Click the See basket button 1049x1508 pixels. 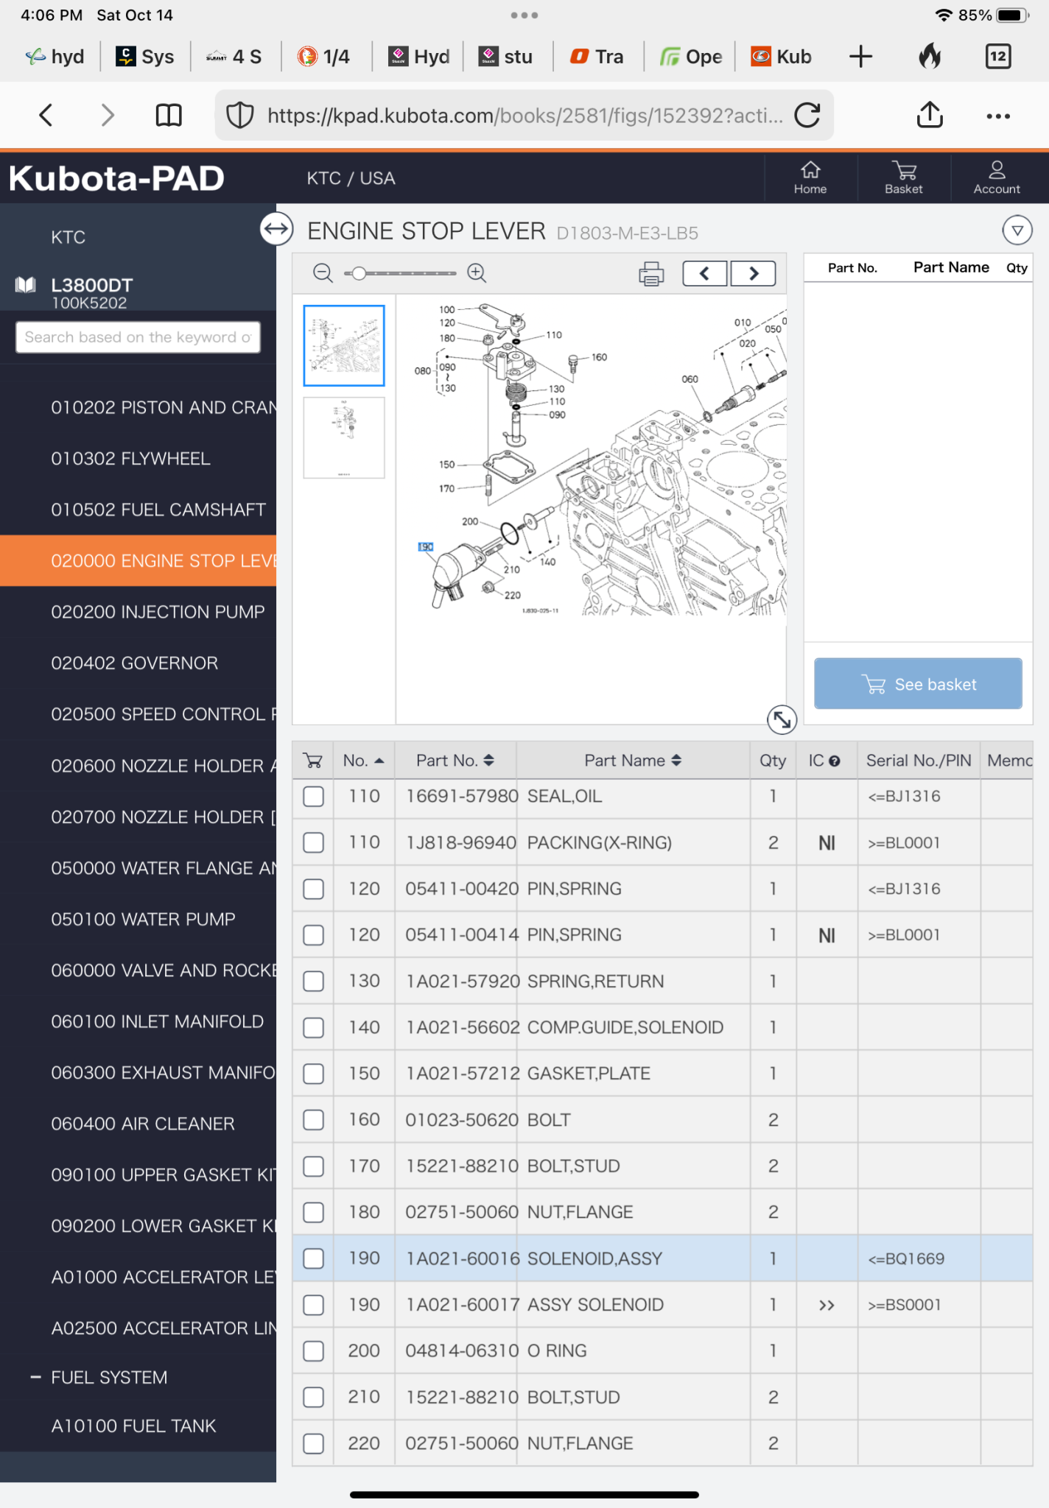coord(917,684)
